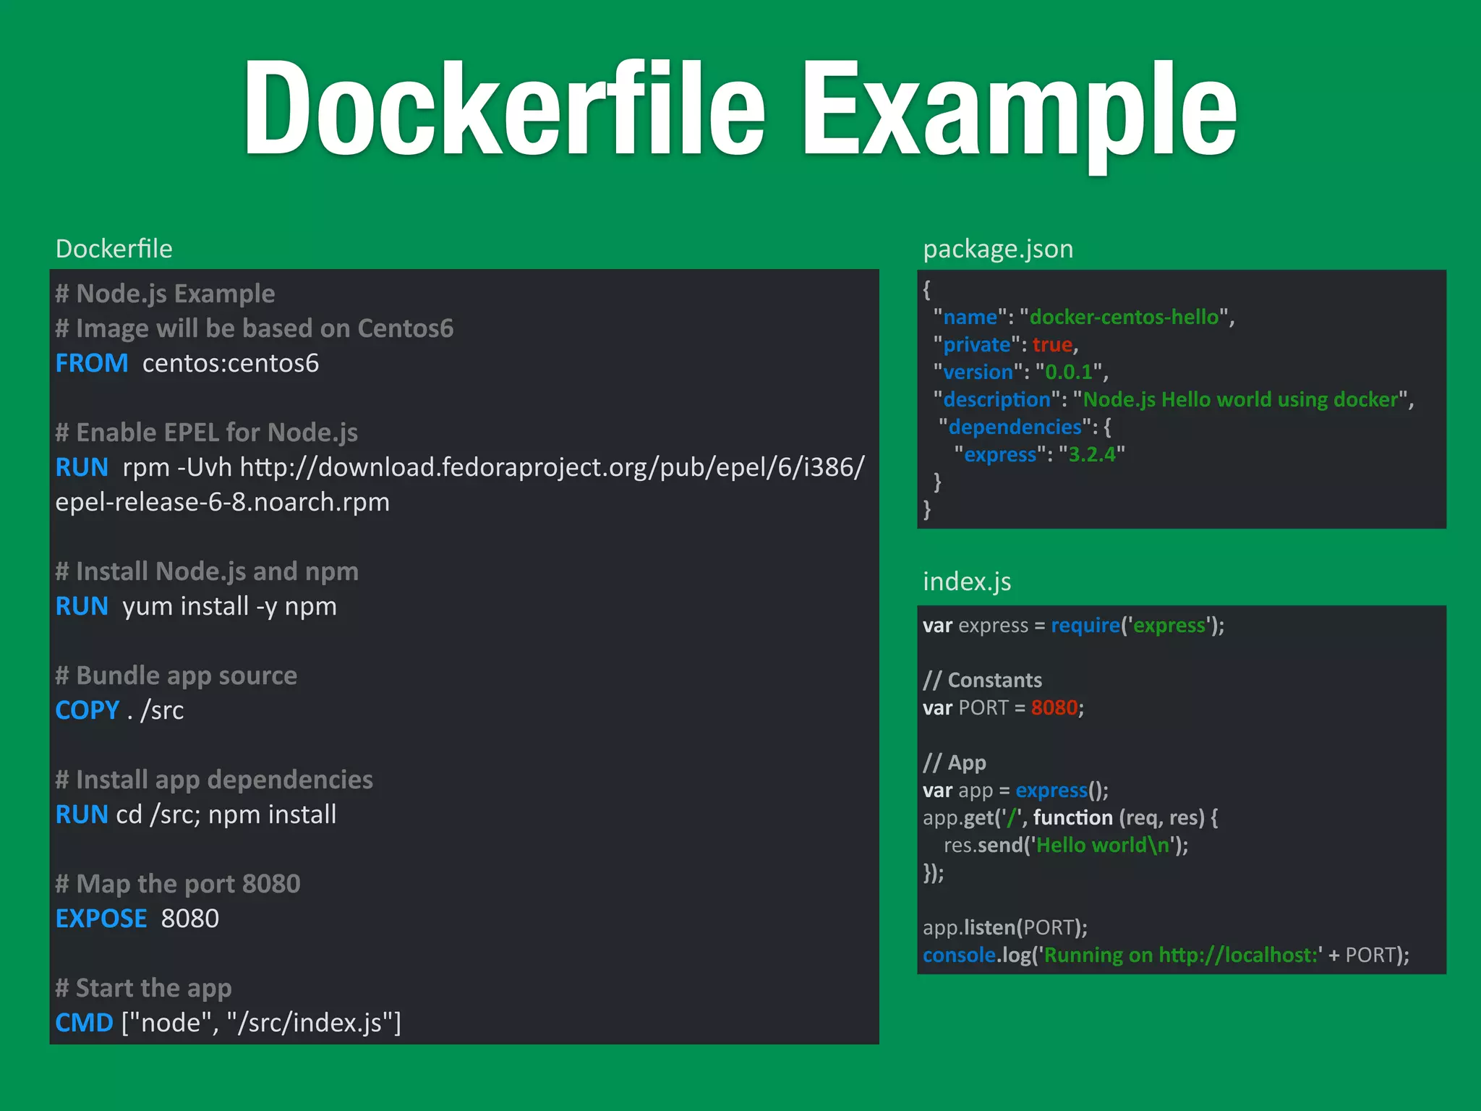Image resolution: width=1481 pixels, height=1111 pixels.
Task: Click the "name" key in package.json
Action: [x=970, y=317]
